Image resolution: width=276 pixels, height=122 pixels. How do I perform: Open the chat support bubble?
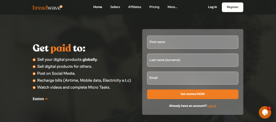(265, 113)
